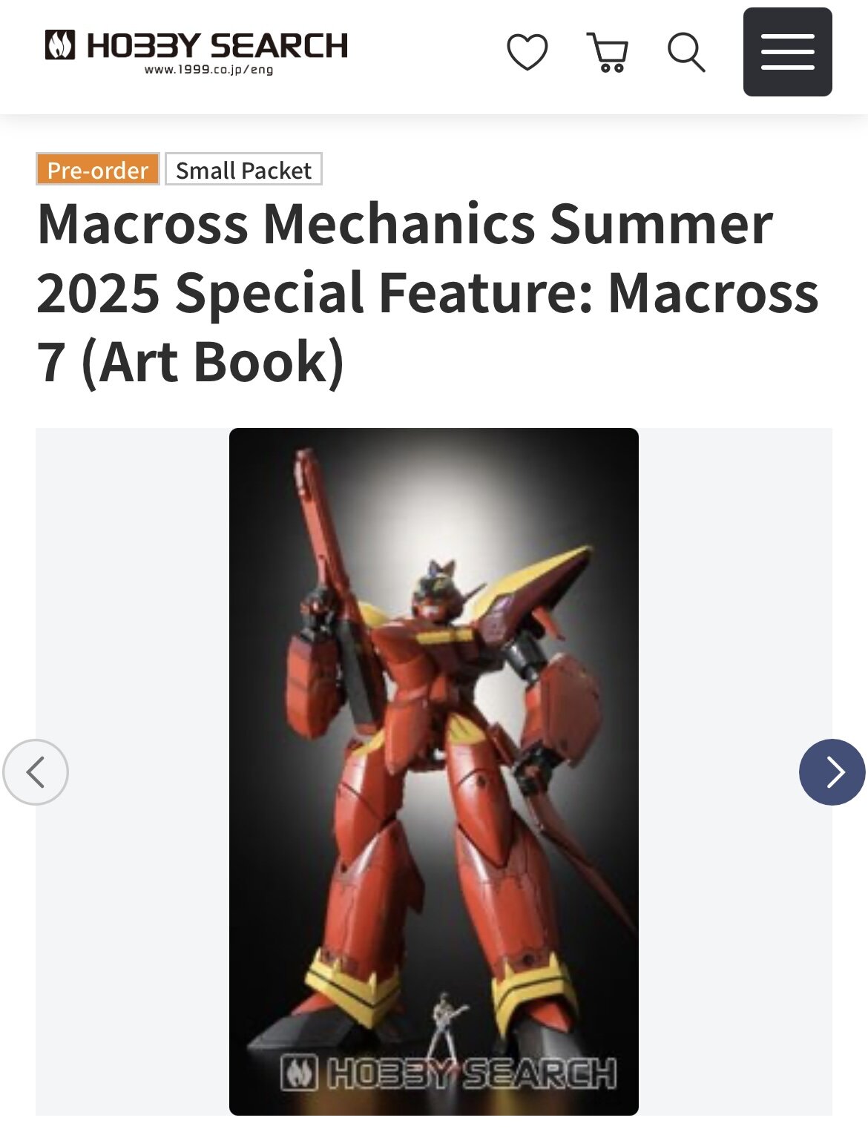Viewport: 868px width, 1132px height.
Task: Open the shopping cart
Action: (x=608, y=53)
